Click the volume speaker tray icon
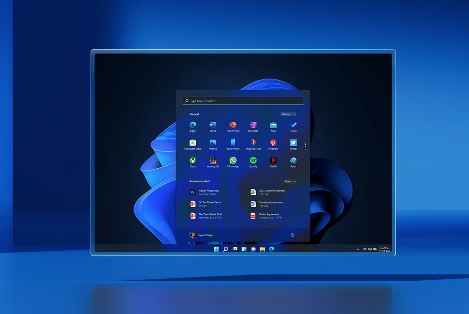469x314 pixels. pos(370,249)
